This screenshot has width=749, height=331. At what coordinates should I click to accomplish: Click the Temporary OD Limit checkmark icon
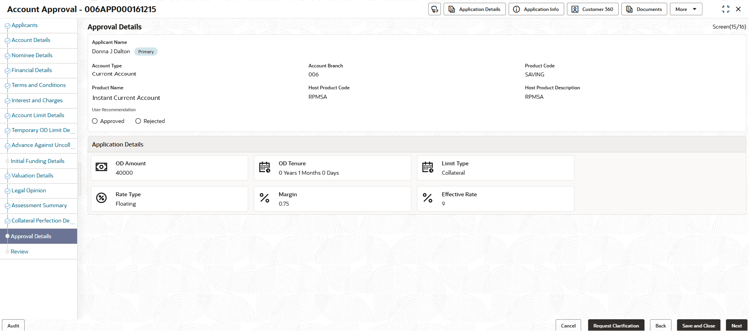click(x=7, y=131)
